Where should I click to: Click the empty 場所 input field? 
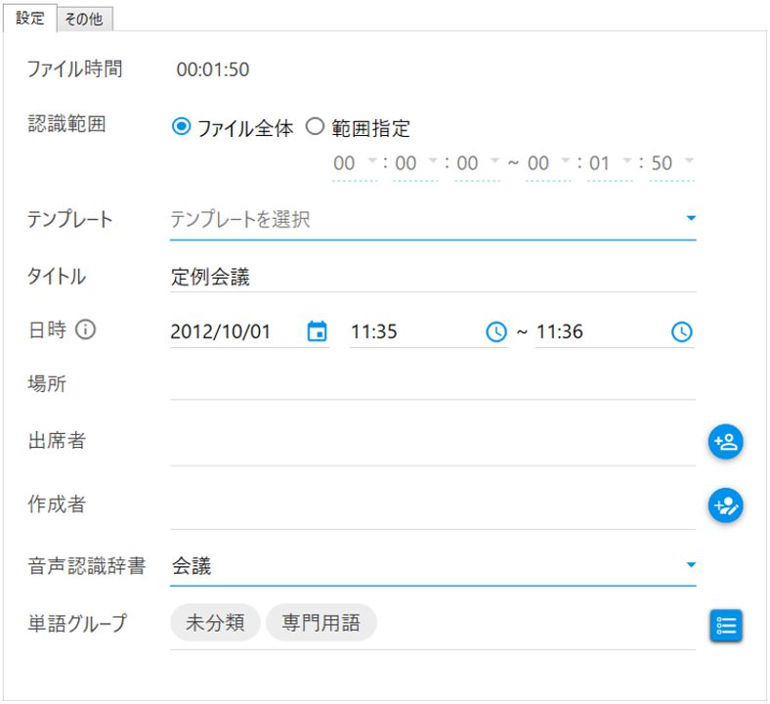(433, 384)
